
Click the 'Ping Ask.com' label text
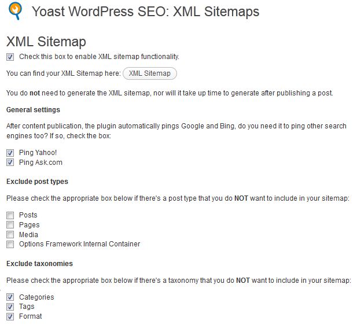[41, 163]
